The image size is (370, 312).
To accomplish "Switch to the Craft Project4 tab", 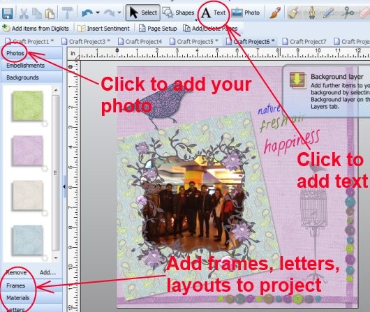I will (140, 42).
